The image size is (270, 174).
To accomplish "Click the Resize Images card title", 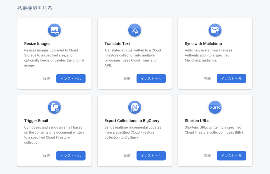I will 37,43.
